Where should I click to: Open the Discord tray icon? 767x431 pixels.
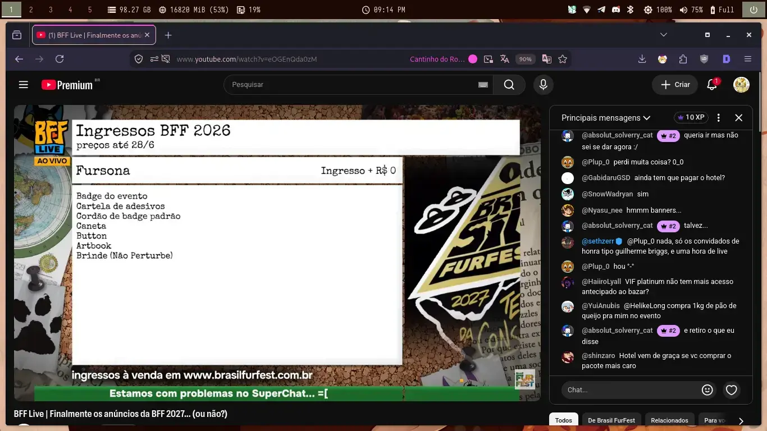[615, 10]
